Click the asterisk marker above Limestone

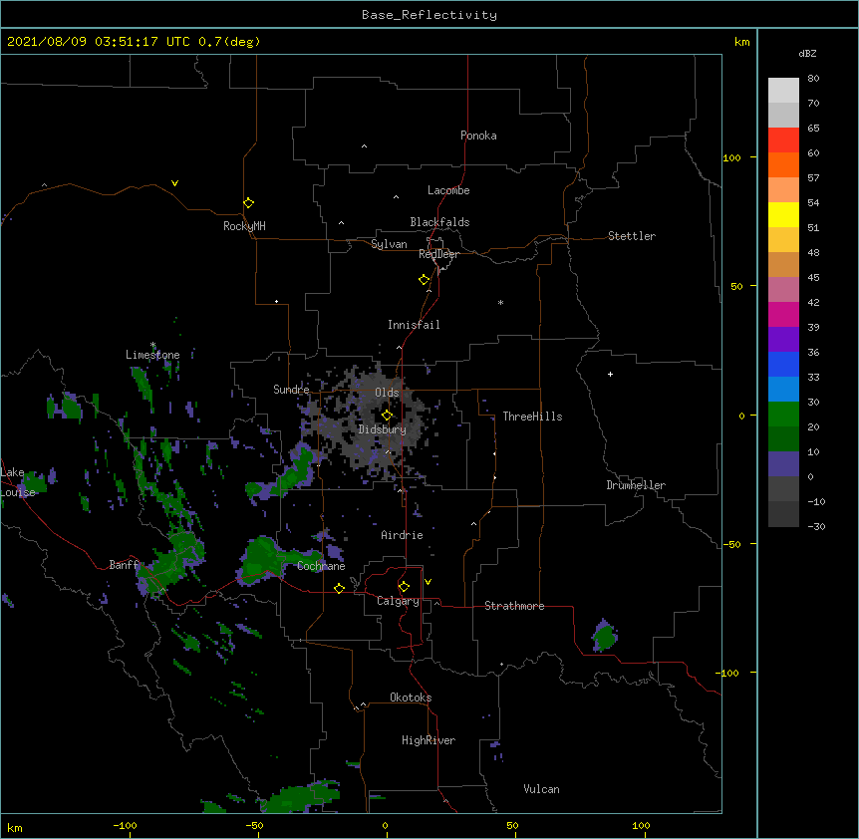152,345
